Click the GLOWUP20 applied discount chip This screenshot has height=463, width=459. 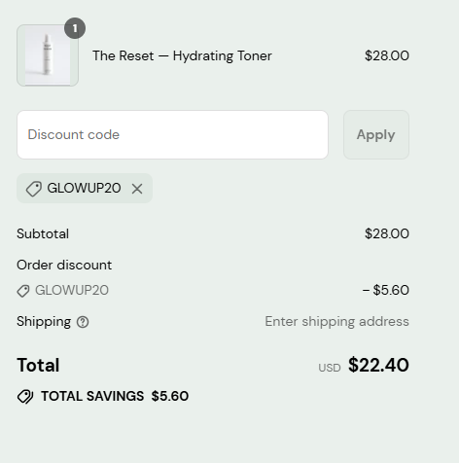pos(85,189)
